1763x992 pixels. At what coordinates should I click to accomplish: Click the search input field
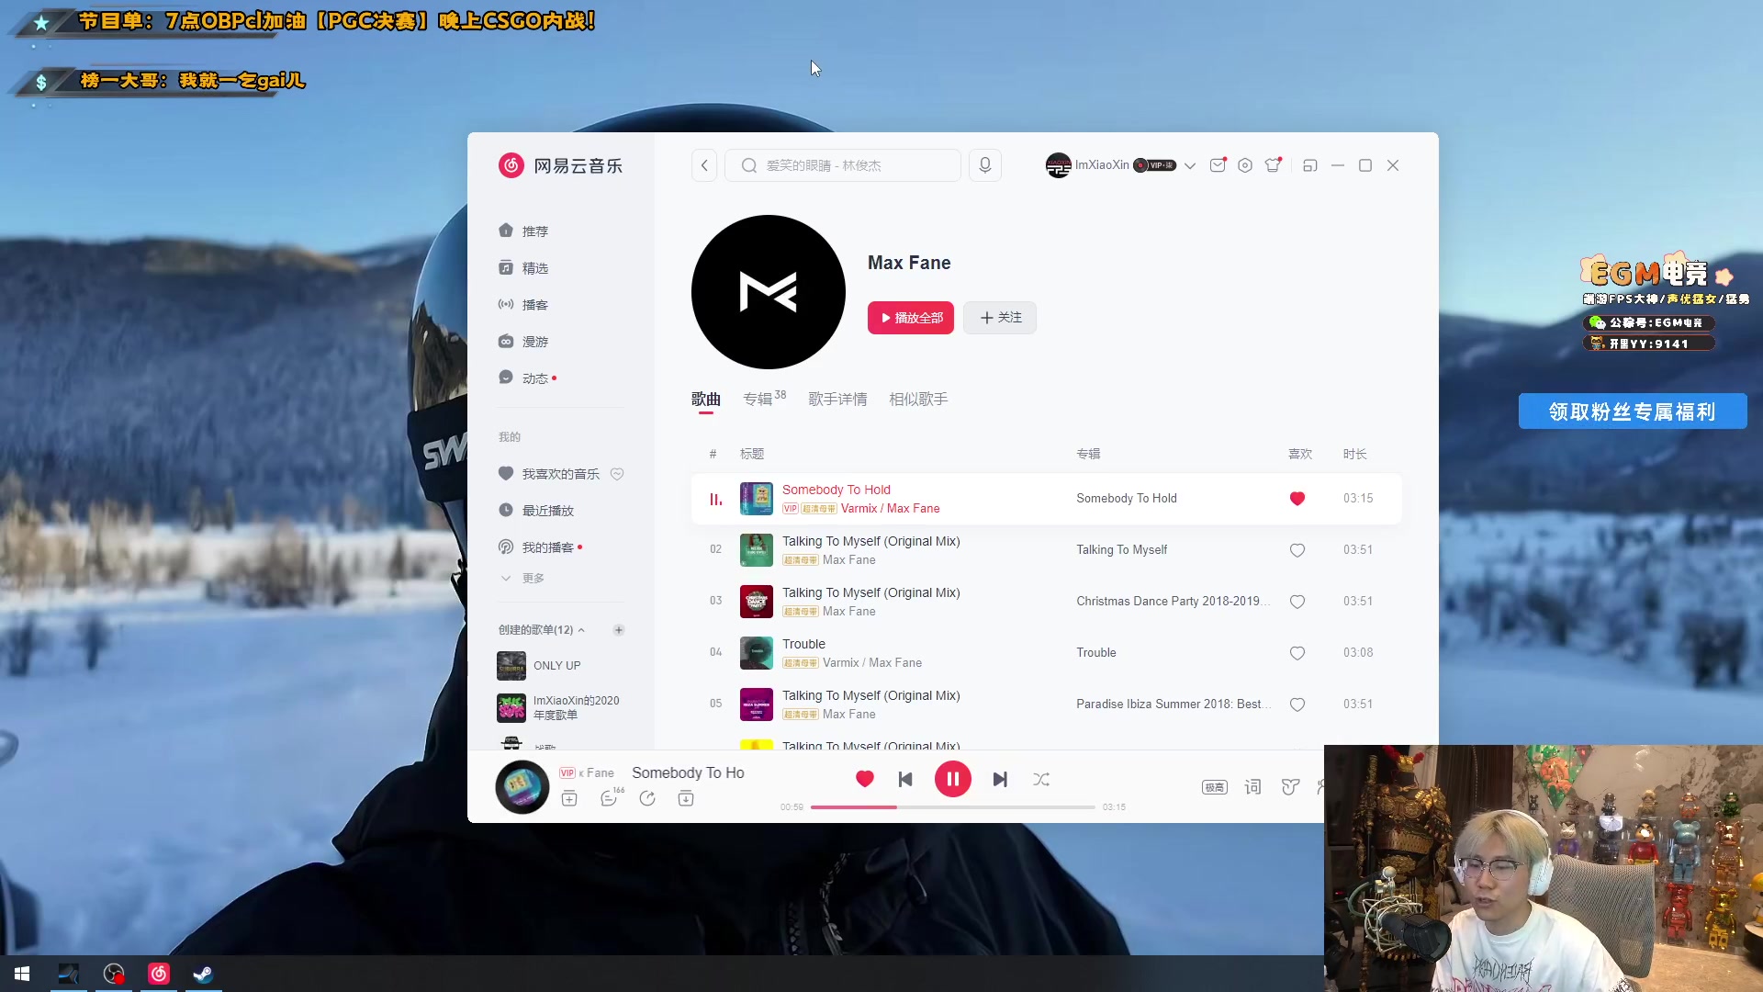click(843, 165)
